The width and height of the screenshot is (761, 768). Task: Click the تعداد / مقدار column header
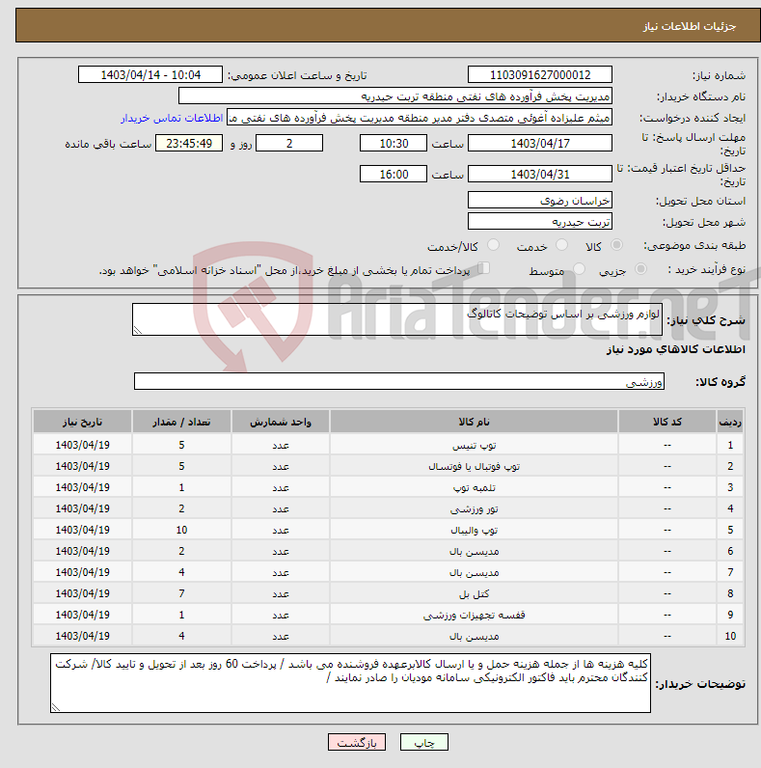pyautogui.click(x=181, y=422)
